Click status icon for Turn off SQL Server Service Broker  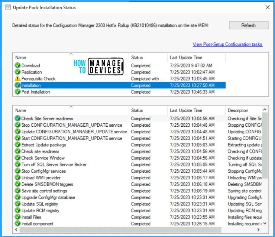point(17,165)
